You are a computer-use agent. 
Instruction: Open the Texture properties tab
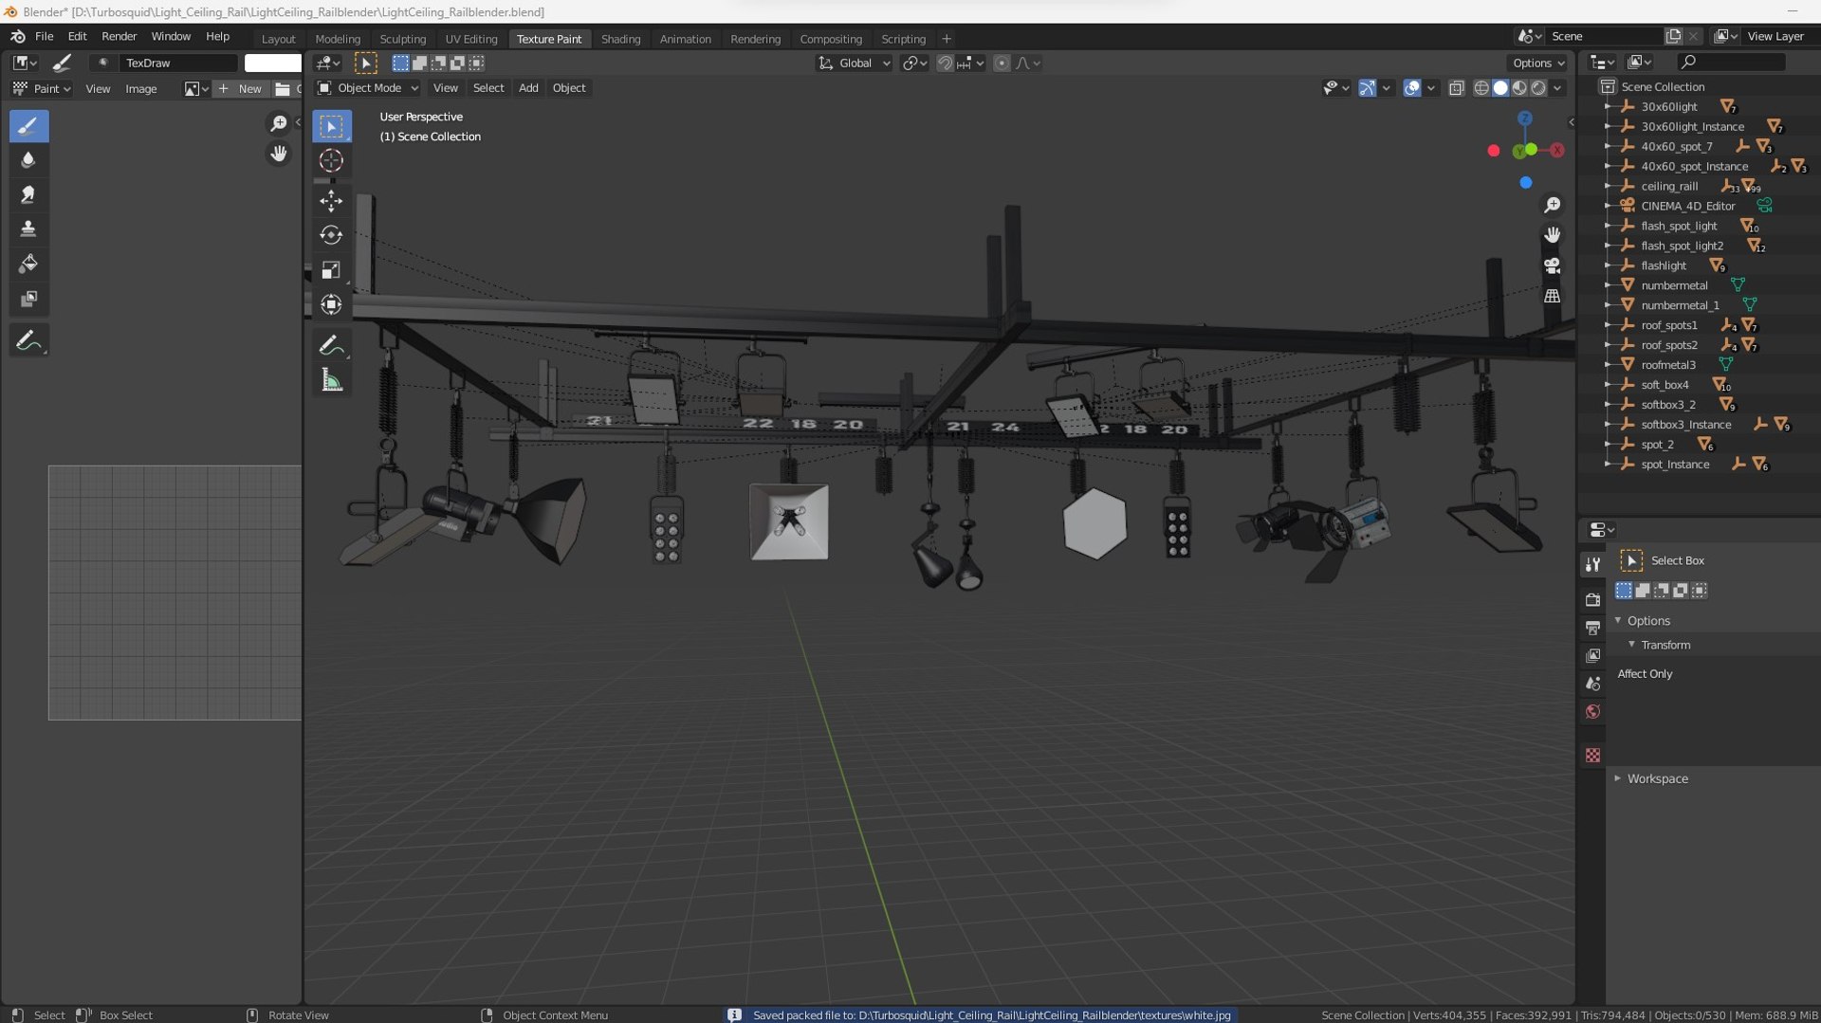click(1592, 756)
